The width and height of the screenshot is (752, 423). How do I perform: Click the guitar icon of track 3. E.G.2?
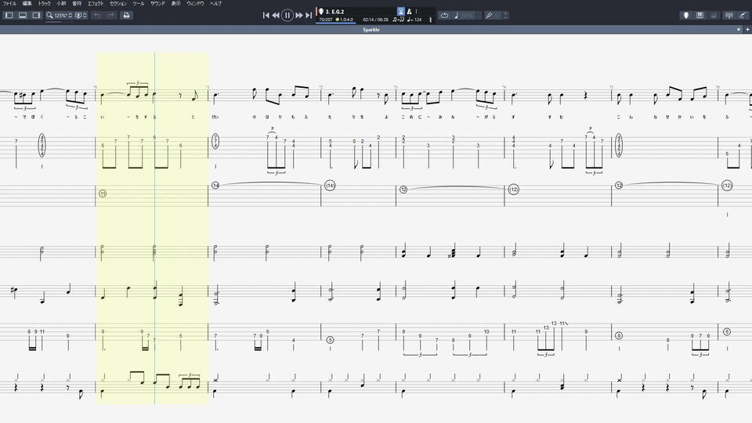tap(321, 11)
